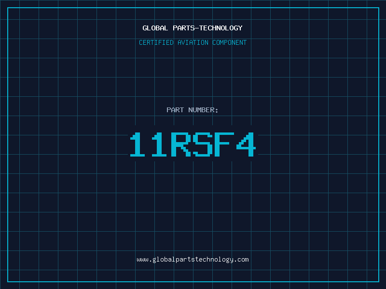Click the letter F in part number
386x289 pixels.
point(225,144)
